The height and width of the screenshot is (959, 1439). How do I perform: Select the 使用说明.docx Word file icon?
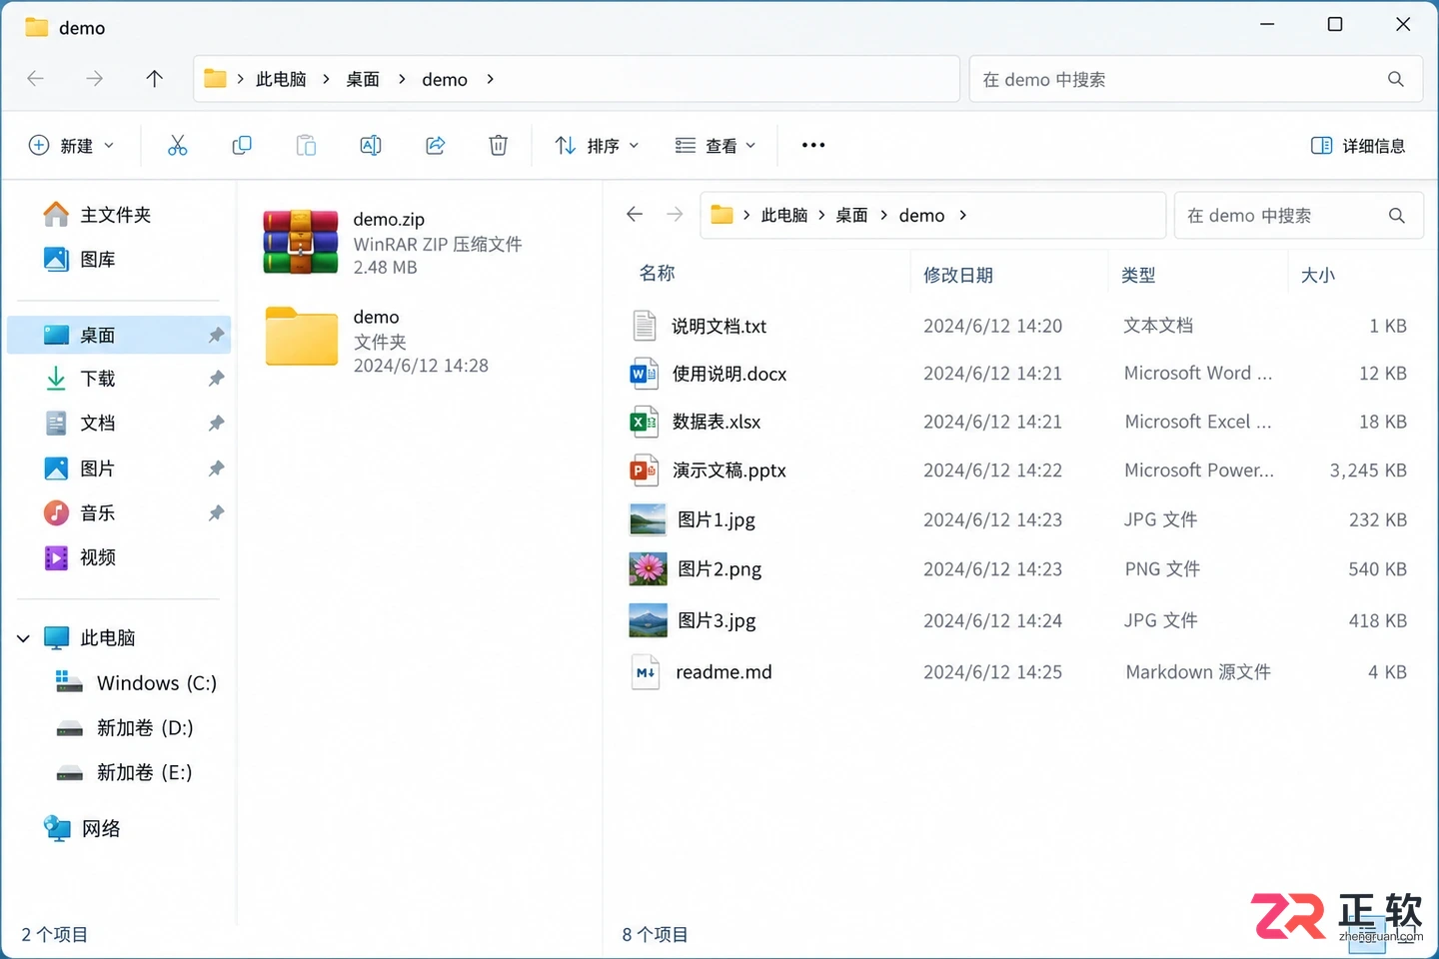point(645,374)
